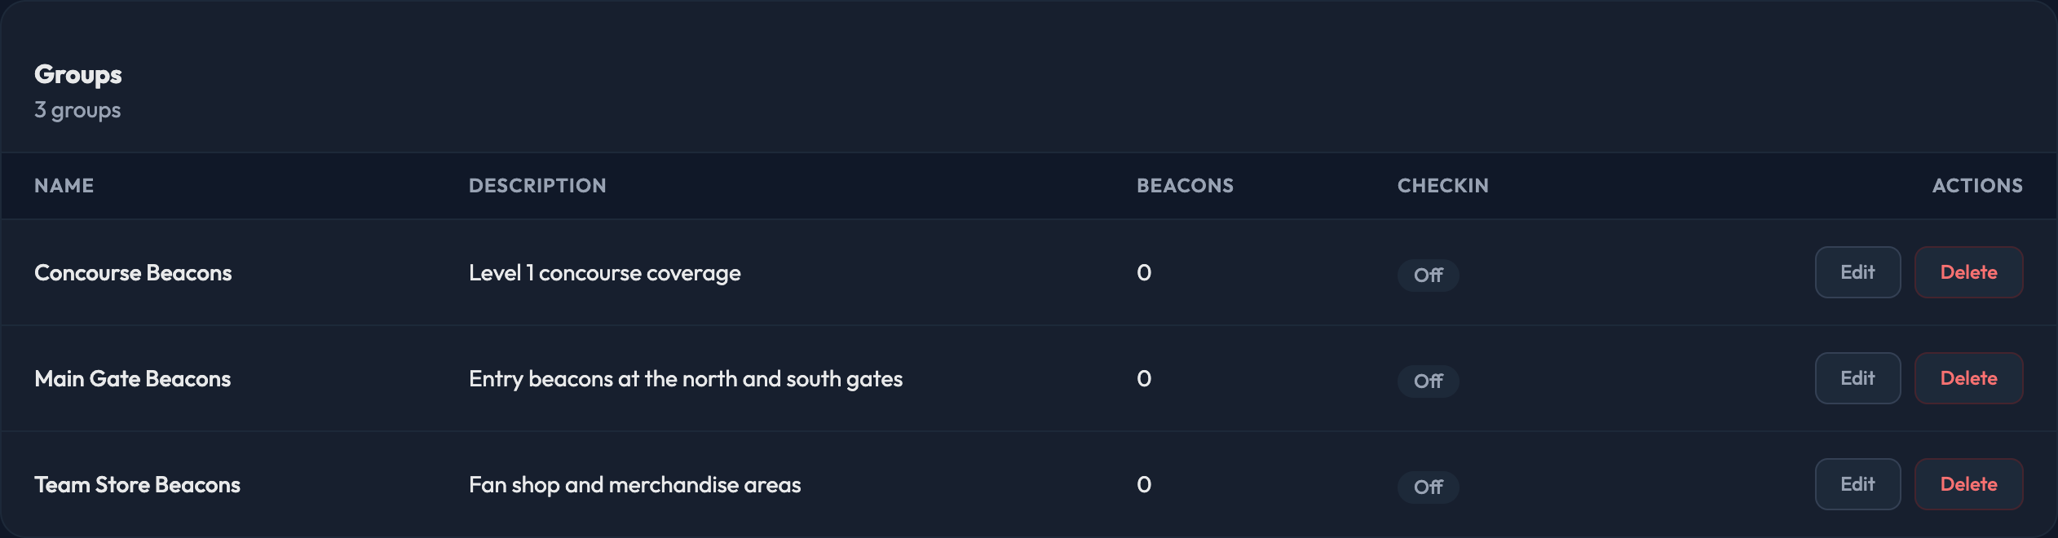Edit the Concourse Beacons group
The width and height of the screenshot is (2058, 538).
[x=1857, y=272]
